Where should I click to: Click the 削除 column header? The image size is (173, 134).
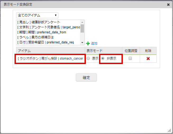pyautogui.click(x=148, y=51)
